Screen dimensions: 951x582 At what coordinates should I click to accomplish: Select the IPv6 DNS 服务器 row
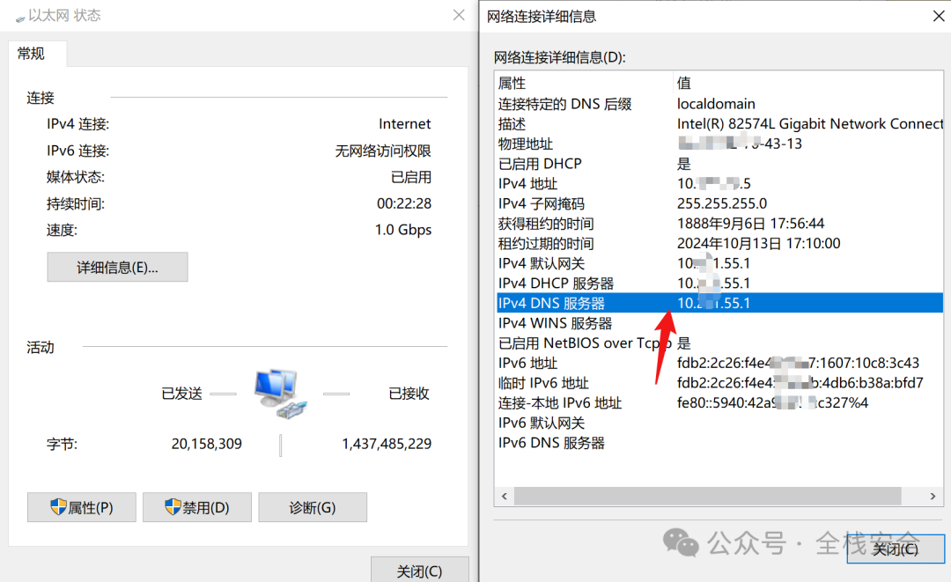(x=719, y=443)
